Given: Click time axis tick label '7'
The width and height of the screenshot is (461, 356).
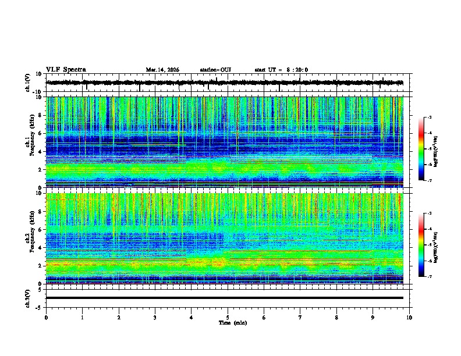Looking at the screenshot, I should click(300, 318).
